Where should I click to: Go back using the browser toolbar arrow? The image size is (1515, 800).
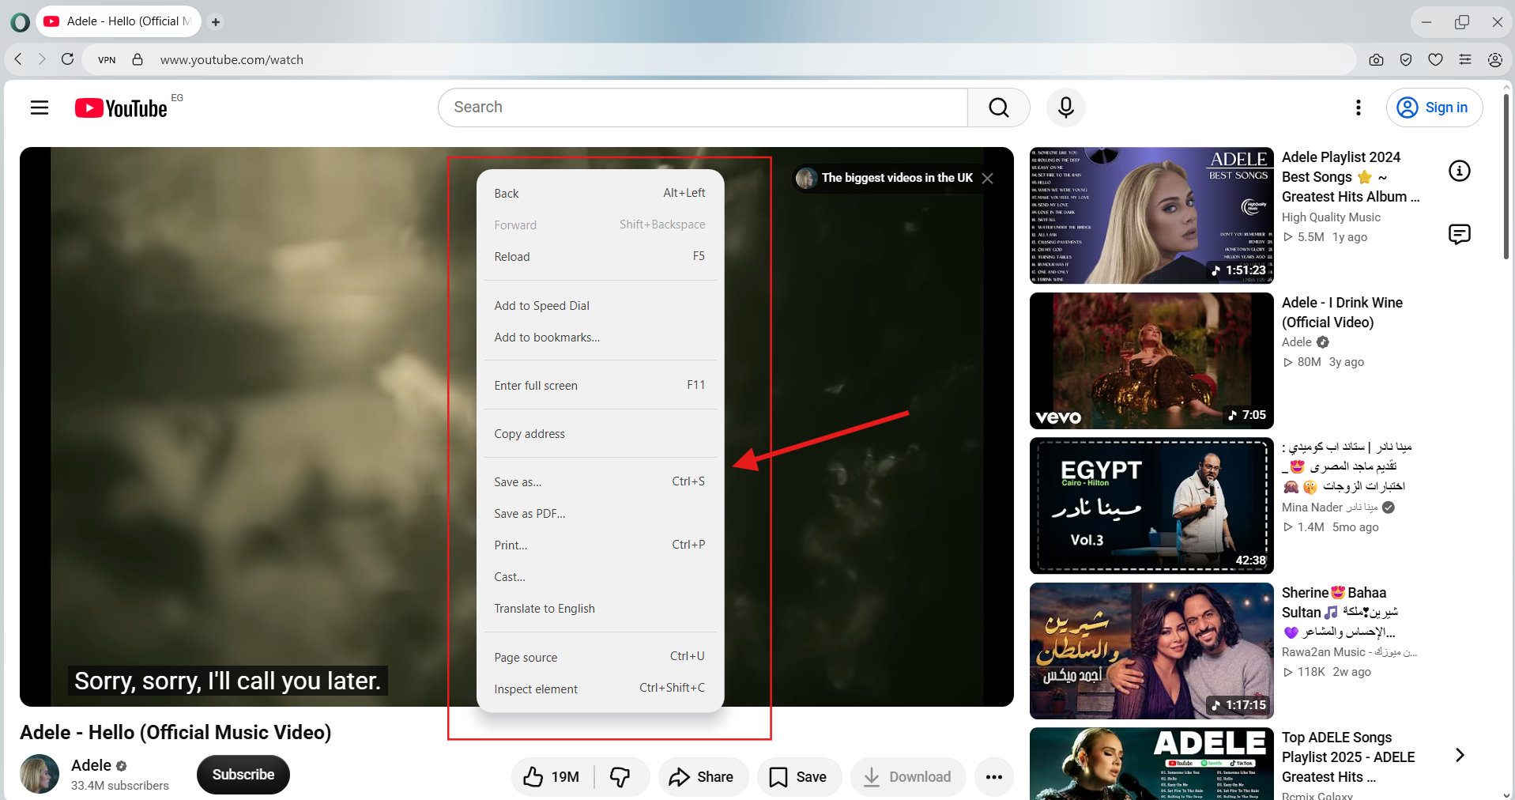click(x=18, y=59)
